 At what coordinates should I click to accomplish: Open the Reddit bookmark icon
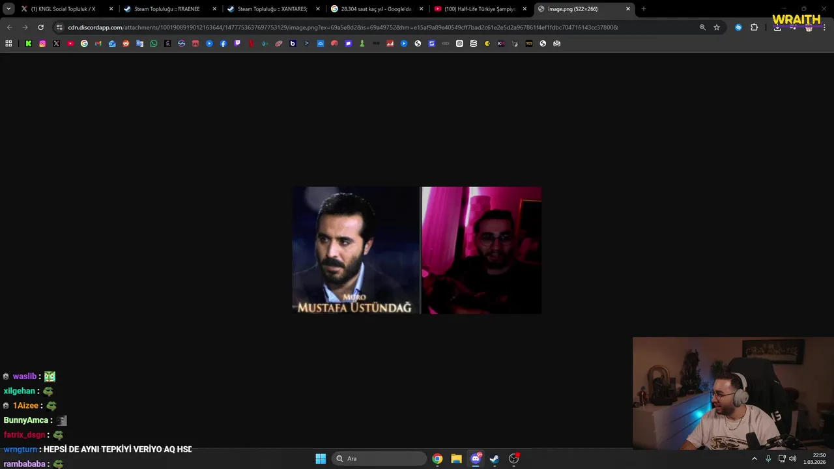tap(126, 44)
